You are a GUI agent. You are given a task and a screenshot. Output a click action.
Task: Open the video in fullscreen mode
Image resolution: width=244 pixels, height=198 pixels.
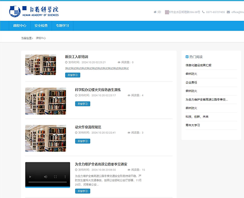pyautogui.click(x=56, y=177)
